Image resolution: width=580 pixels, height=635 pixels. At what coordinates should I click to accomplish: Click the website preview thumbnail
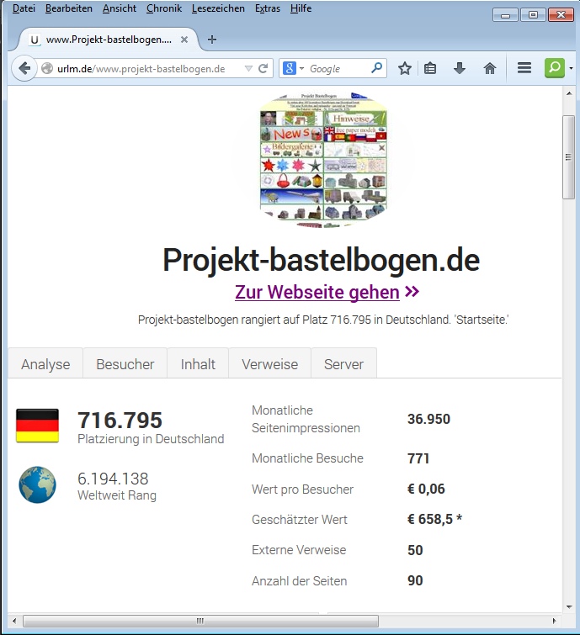323,161
